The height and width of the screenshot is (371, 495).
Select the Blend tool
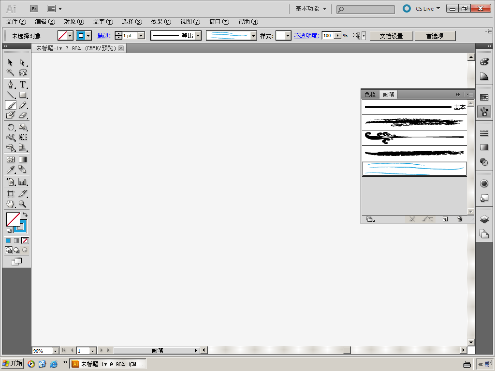(x=22, y=170)
